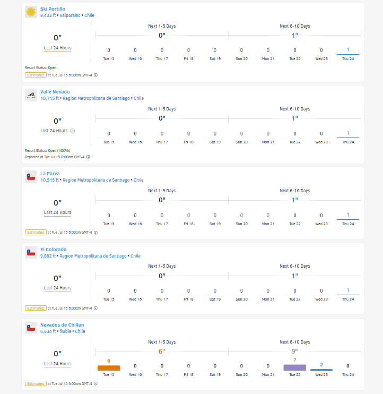Image resolution: width=383 pixels, height=394 pixels.
Task: Click the 6" Next 1-5 Days total for Chillan
Action: 162,352
